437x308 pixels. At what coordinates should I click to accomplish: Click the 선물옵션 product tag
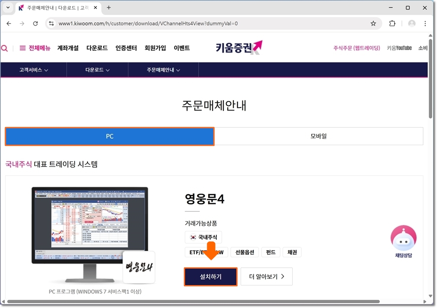tap(245, 252)
